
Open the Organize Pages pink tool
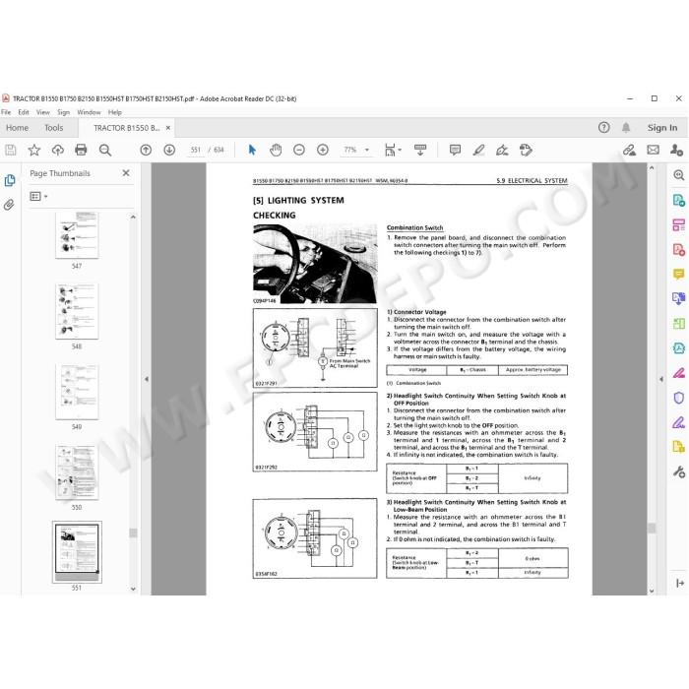(x=679, y=225)
